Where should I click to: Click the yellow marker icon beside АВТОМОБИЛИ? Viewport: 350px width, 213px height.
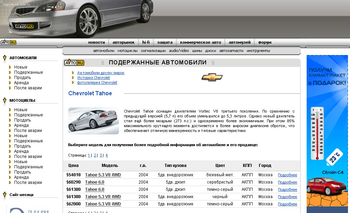[5, 58]
